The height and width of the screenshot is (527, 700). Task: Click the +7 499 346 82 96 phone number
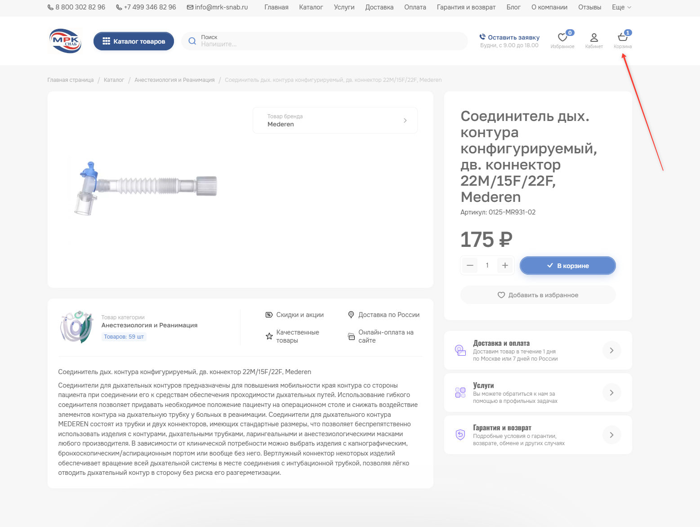point(150,7)
